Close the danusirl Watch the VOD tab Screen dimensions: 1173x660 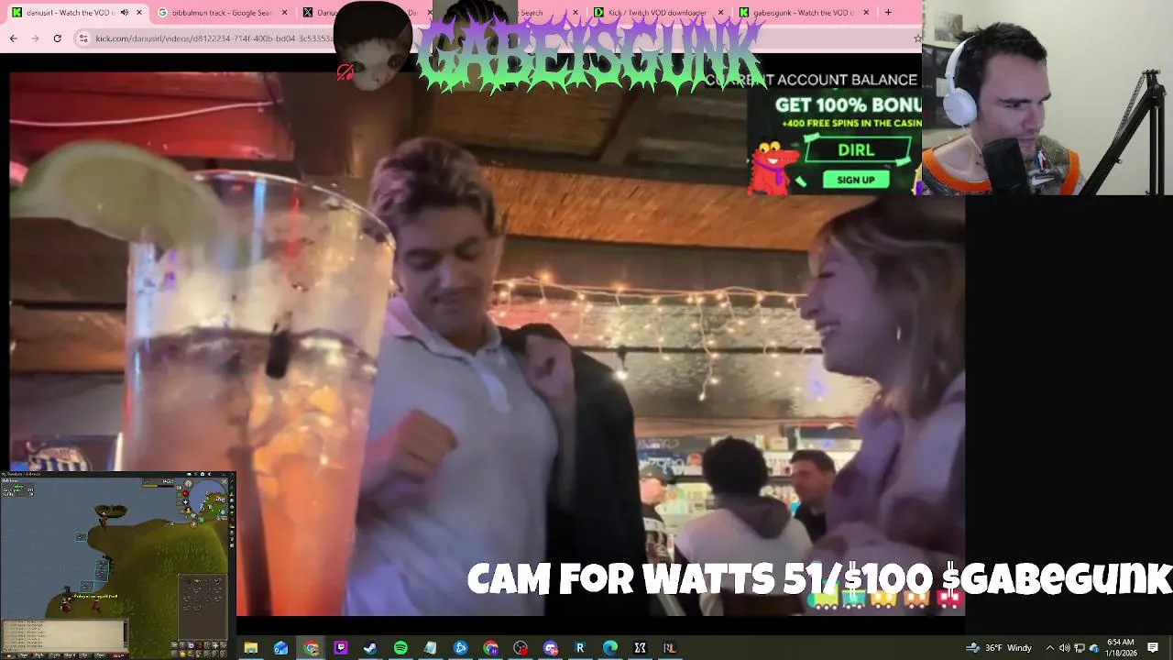(139, 12)
